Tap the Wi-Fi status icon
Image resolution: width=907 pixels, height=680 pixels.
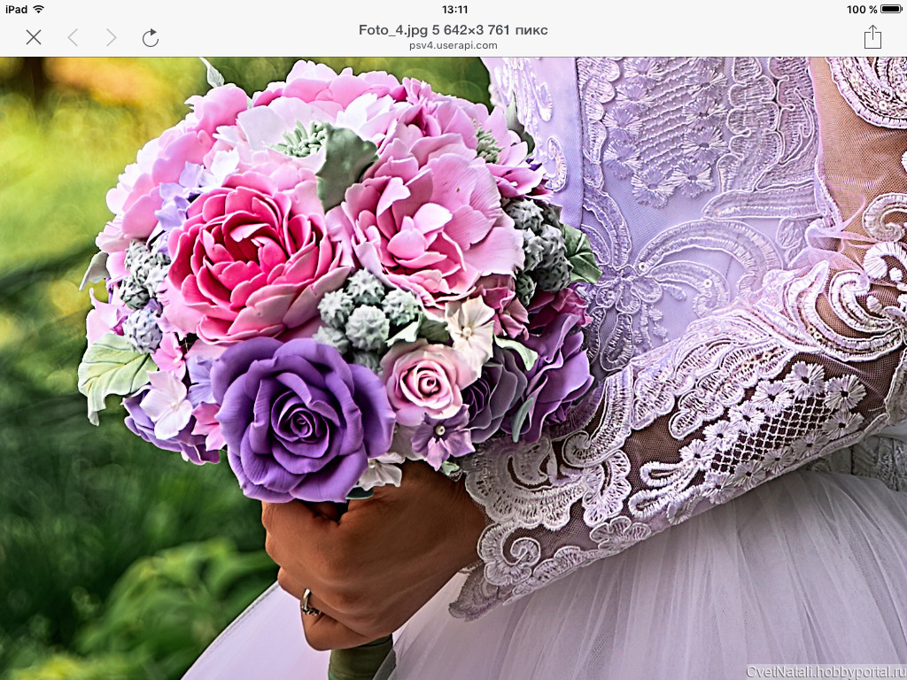pos(39,9)
